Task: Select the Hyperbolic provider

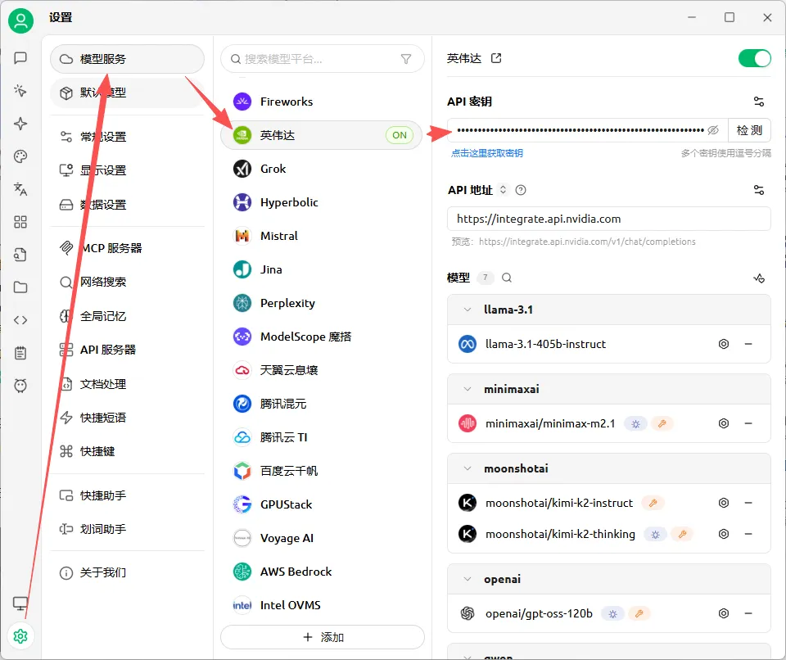Action: [321, 202]
